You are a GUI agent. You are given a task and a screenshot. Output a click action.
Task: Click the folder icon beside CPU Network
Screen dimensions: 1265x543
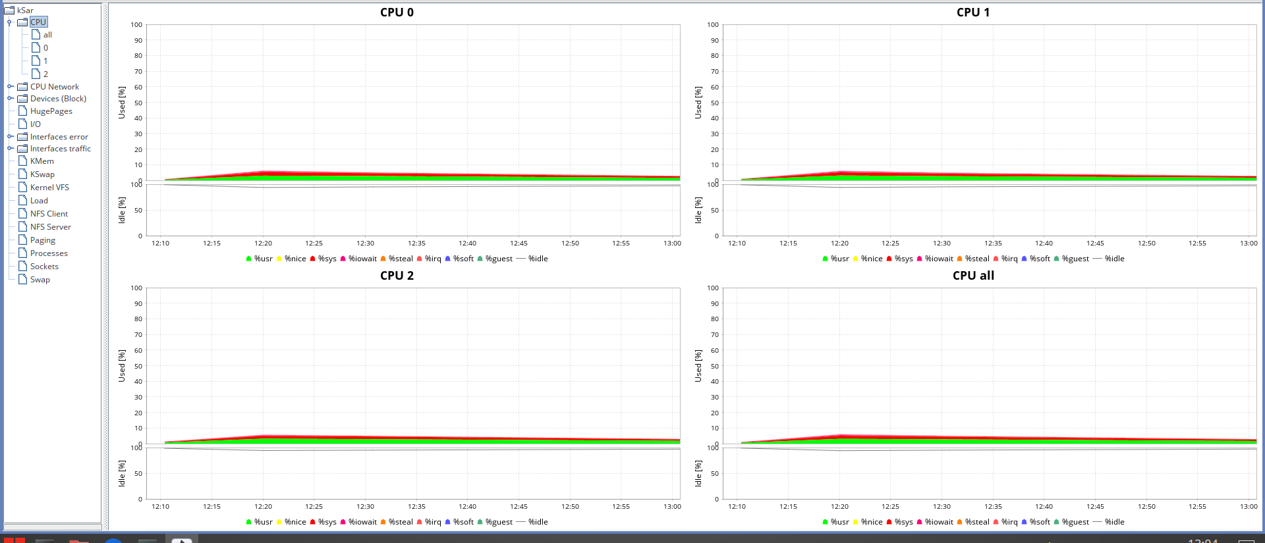point(22,87)
